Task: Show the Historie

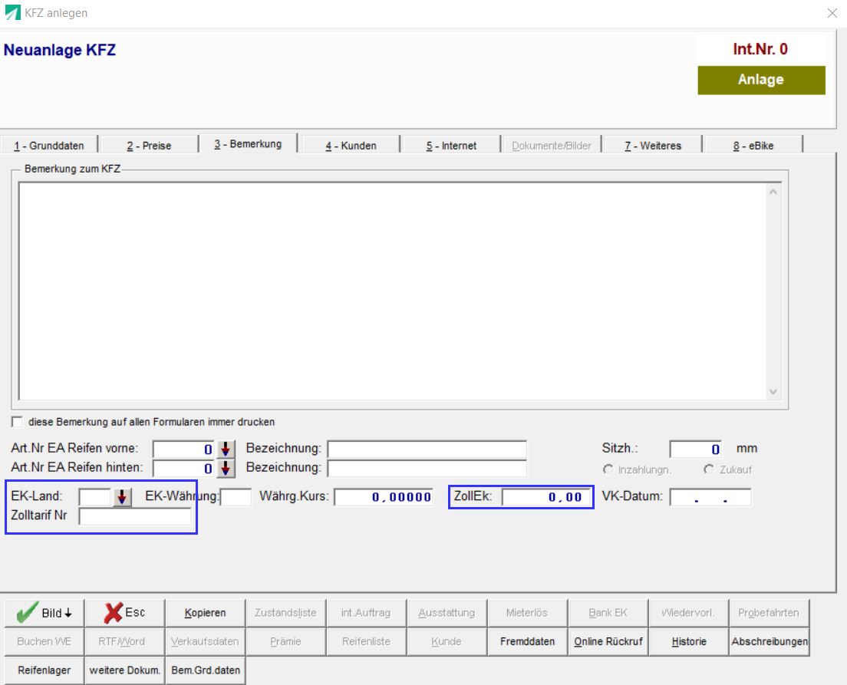Action: click(688, 641)
